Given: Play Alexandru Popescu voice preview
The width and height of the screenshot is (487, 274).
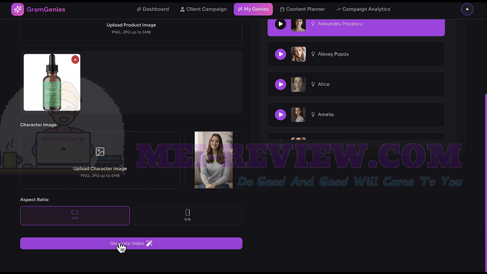Looking at the screenshot, I should point(281,24).
